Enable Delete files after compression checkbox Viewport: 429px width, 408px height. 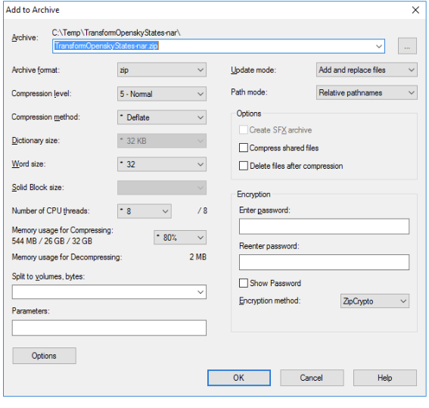pyautogui.click(x=243, y=166)
